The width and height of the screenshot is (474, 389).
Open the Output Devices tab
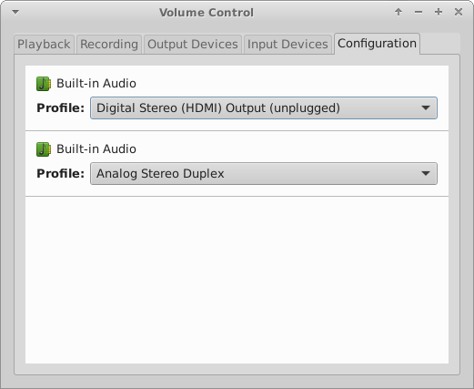pyautogui.click(x=193, y=45)
